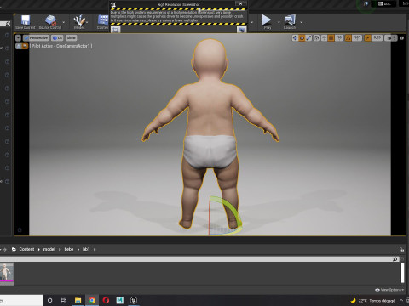
Task: Open the Source Control toolbar icon
Action: click(x=50, y=22)
